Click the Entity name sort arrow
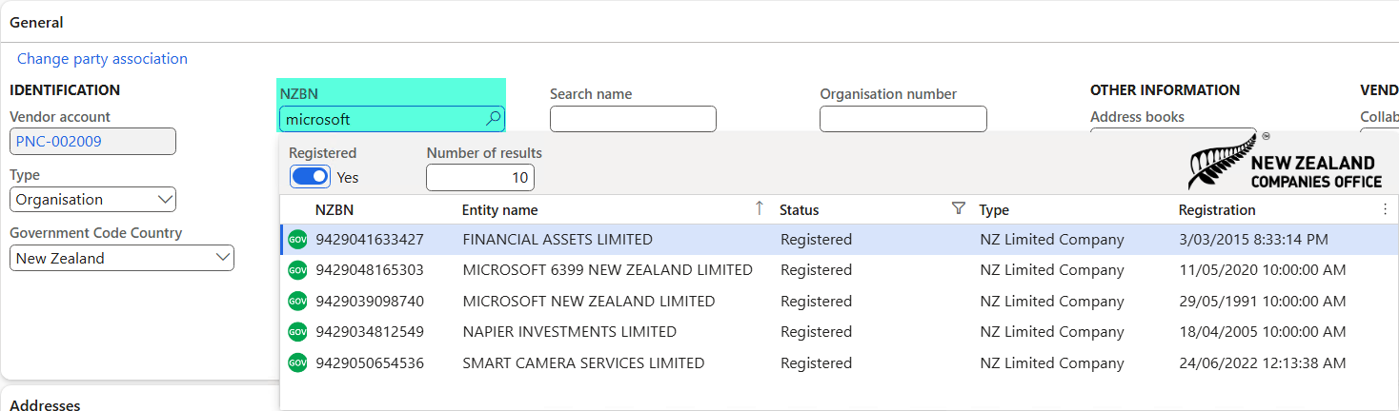This screenshot has width=1399, height=411. click(x=759, y=209)
